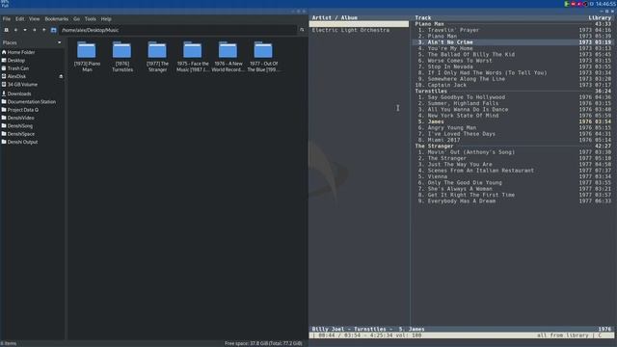Open the File menu in file manager
Screen dimensions: 617x347
(7, 19)
